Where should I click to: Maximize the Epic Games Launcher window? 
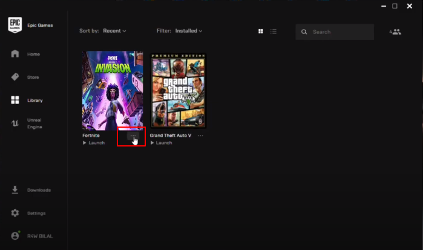tap(395, 6)
